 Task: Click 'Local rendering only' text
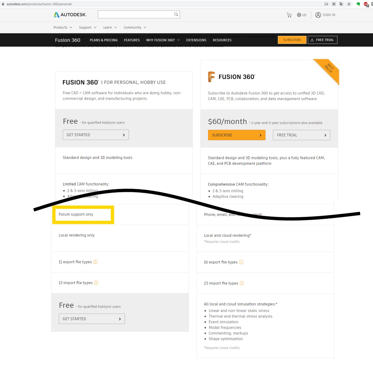(77, 235)
